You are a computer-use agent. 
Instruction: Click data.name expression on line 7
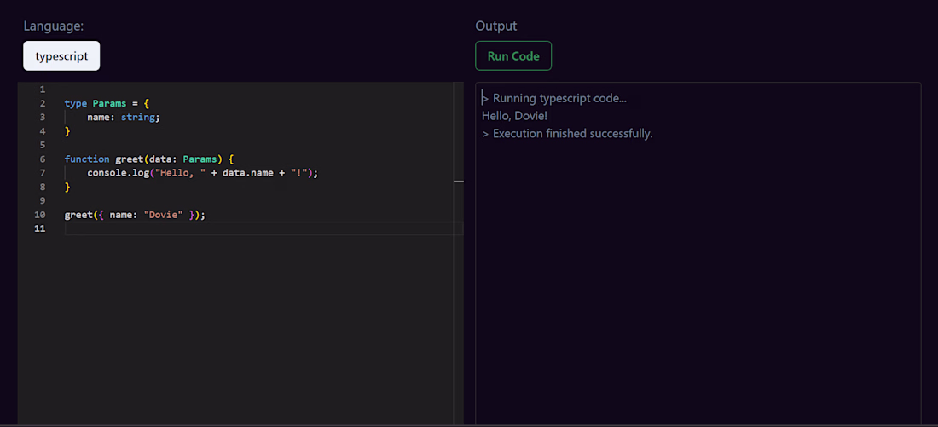click(x=247, y=173)
